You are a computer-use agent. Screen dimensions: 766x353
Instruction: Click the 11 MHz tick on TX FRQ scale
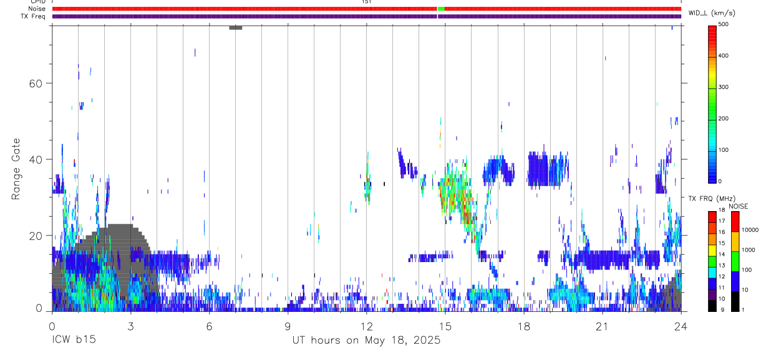722,288
